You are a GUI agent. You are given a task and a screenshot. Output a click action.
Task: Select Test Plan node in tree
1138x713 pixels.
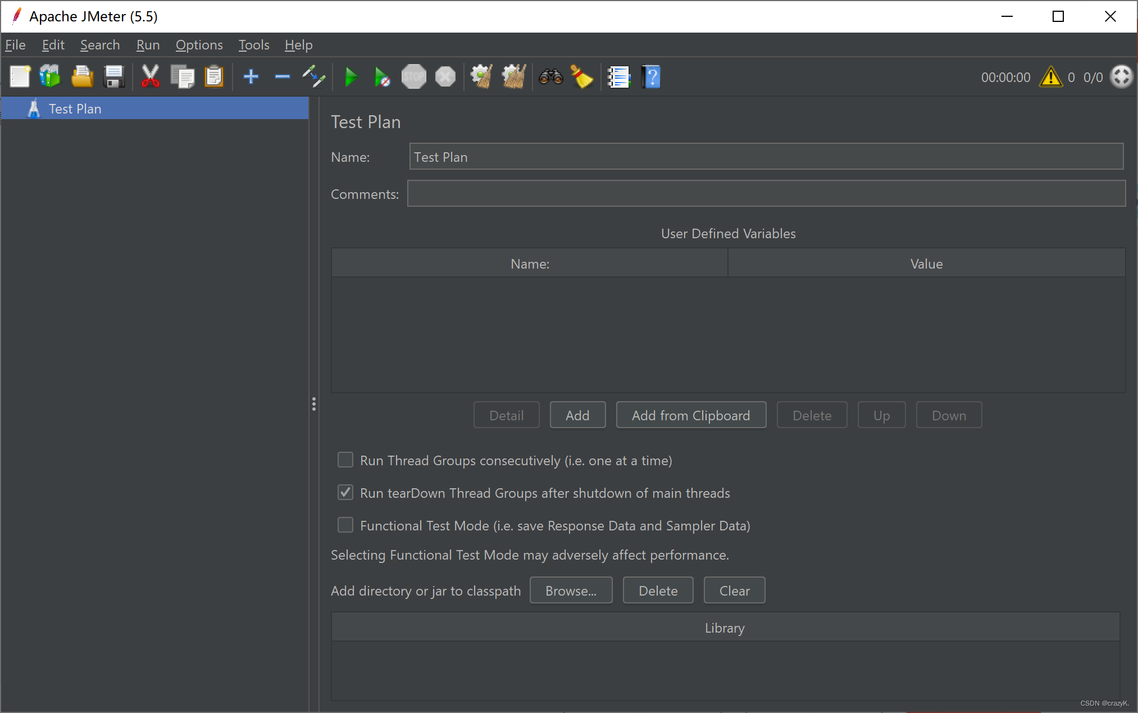click(154, 108)
